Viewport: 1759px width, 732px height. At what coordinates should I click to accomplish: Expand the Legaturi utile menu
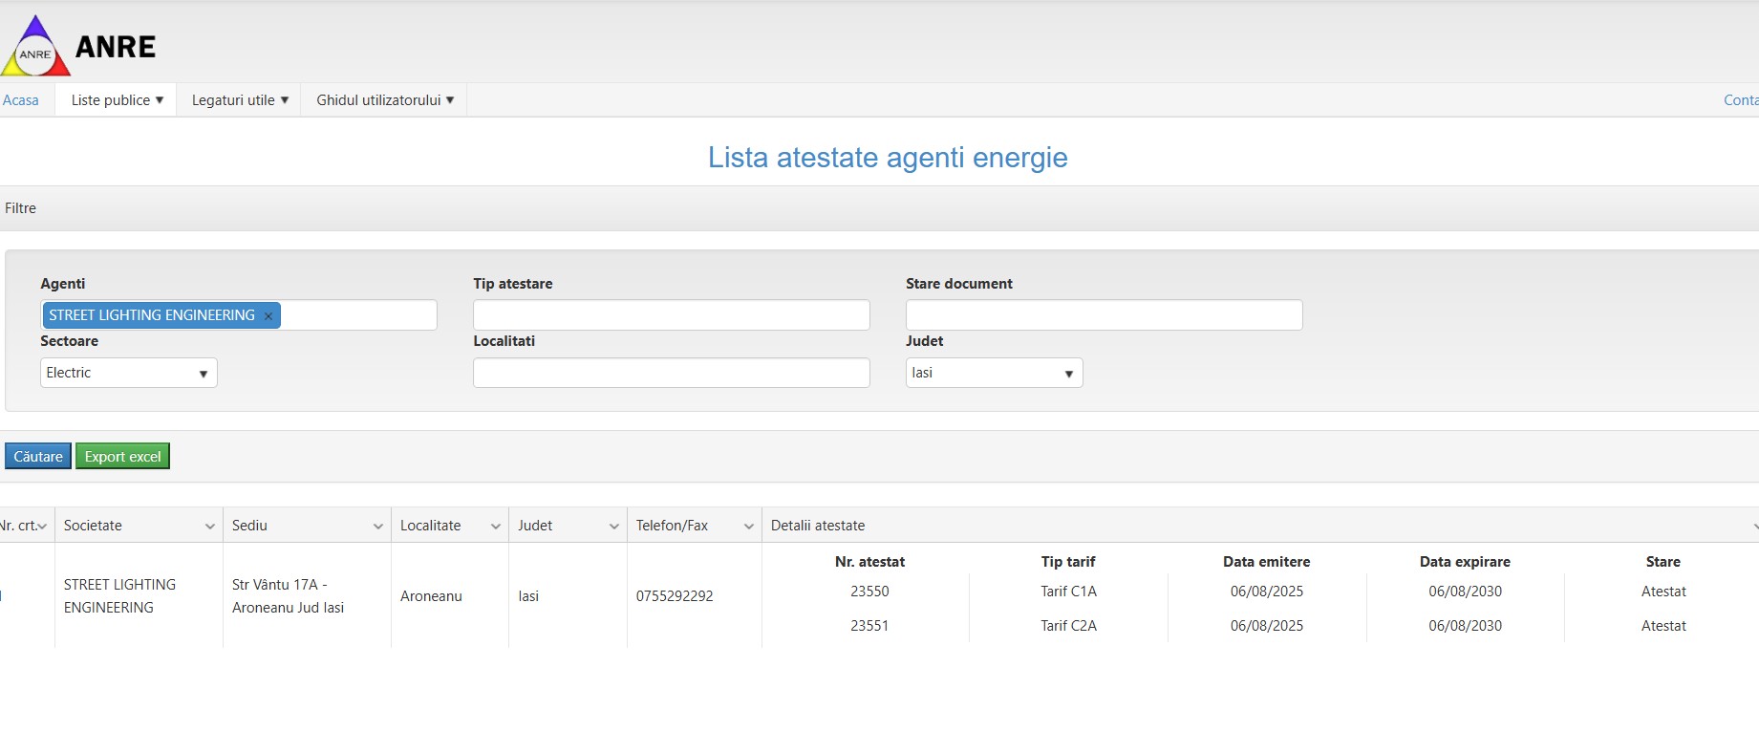[x=240, y=100]
